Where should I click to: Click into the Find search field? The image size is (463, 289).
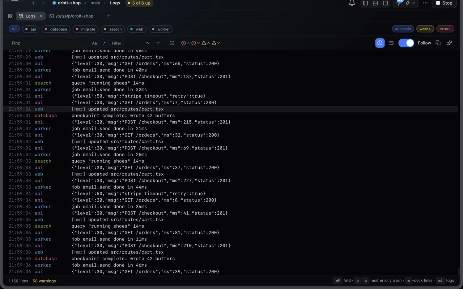(48, 43)
